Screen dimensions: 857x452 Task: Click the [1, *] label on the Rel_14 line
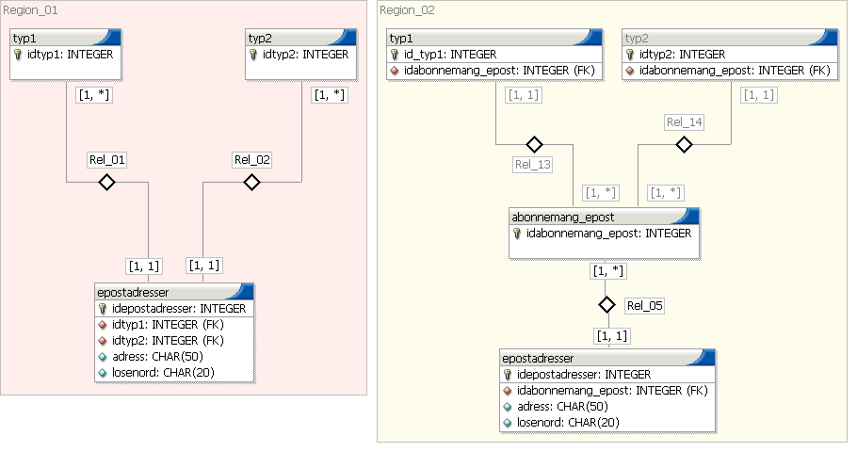pyautogui.click(x=666, y=192)
